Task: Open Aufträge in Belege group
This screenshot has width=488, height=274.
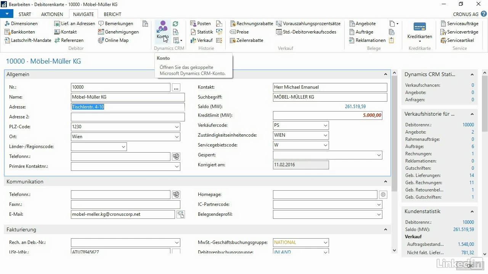Action: click(361, 32)
